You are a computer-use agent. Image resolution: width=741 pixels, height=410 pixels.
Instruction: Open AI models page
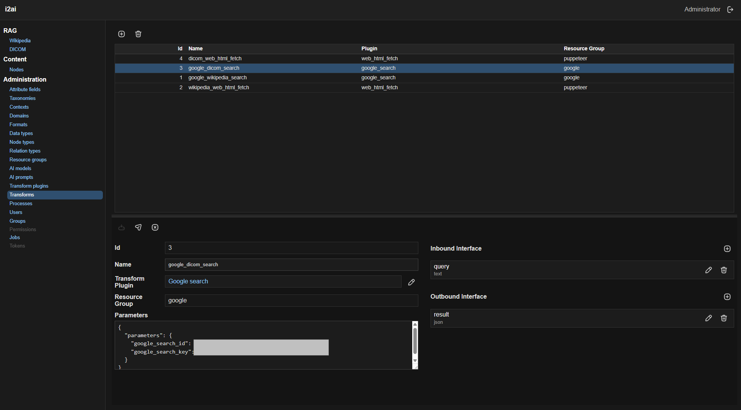[20, 168]
